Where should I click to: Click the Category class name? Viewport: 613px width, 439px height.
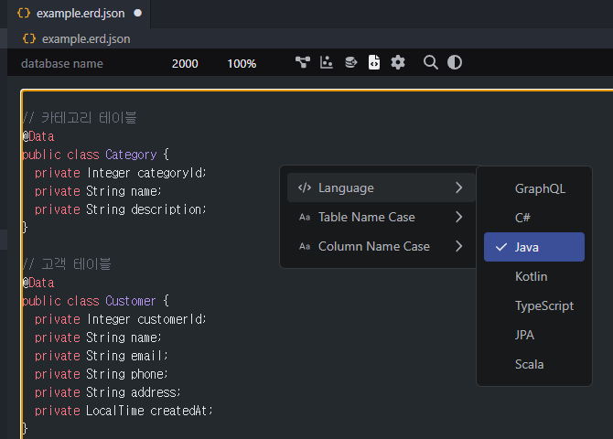131,155
